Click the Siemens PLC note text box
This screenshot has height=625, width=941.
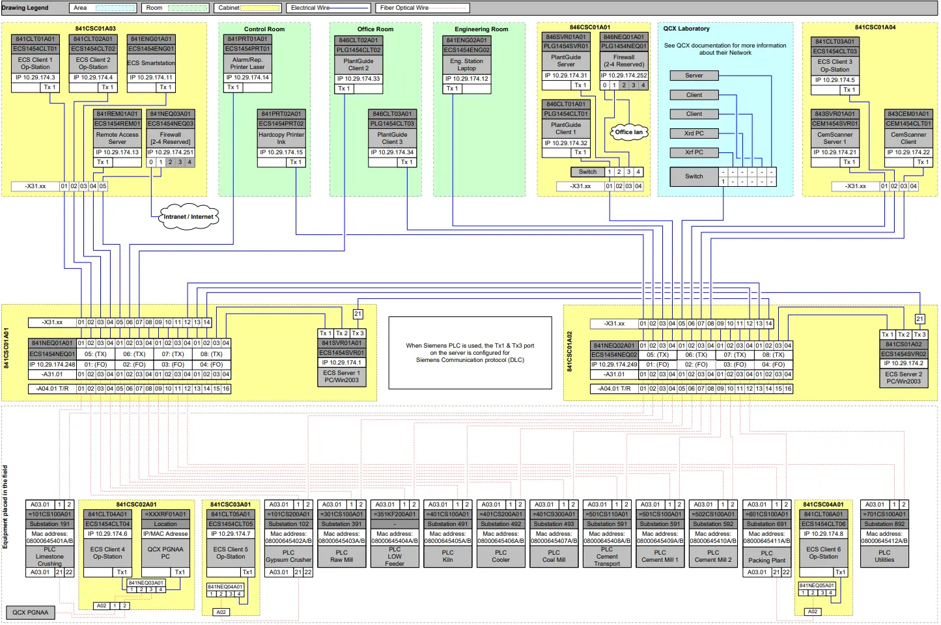pos(470,353)
